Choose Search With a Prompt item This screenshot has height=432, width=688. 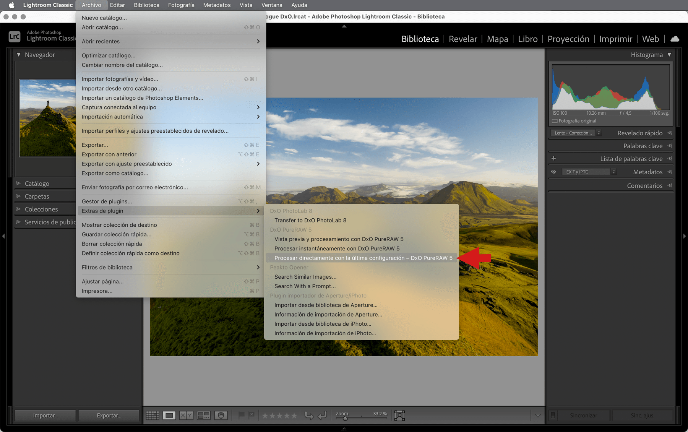(x=361, y=286)
